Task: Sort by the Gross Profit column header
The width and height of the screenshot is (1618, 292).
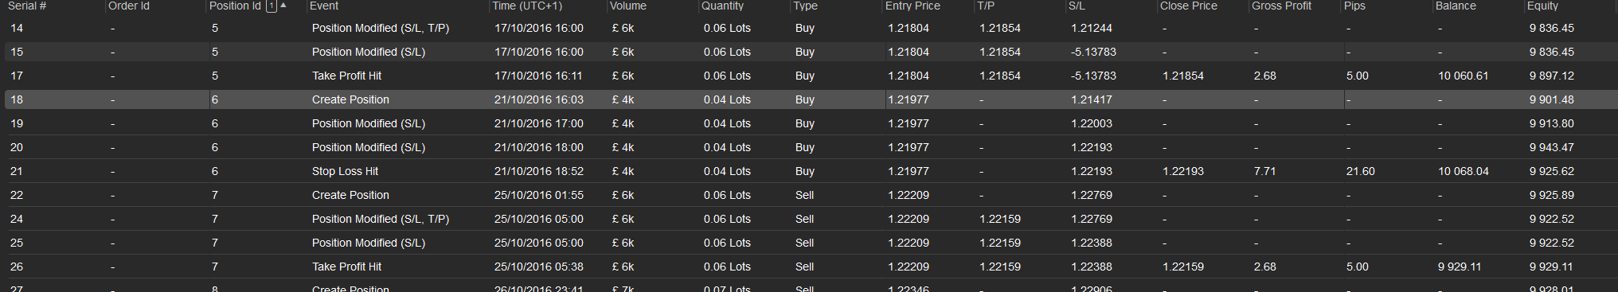Action: pyautogui.click(x=1281, y=6)
